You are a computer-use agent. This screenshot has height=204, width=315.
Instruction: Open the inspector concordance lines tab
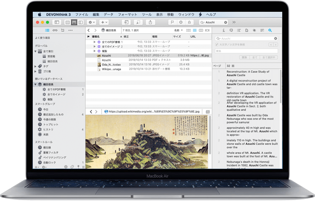pyautogui.click(x=262, y=30)
